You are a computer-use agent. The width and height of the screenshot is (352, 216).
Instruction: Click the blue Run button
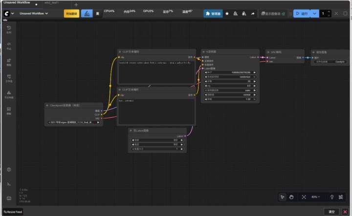point(301,14)
